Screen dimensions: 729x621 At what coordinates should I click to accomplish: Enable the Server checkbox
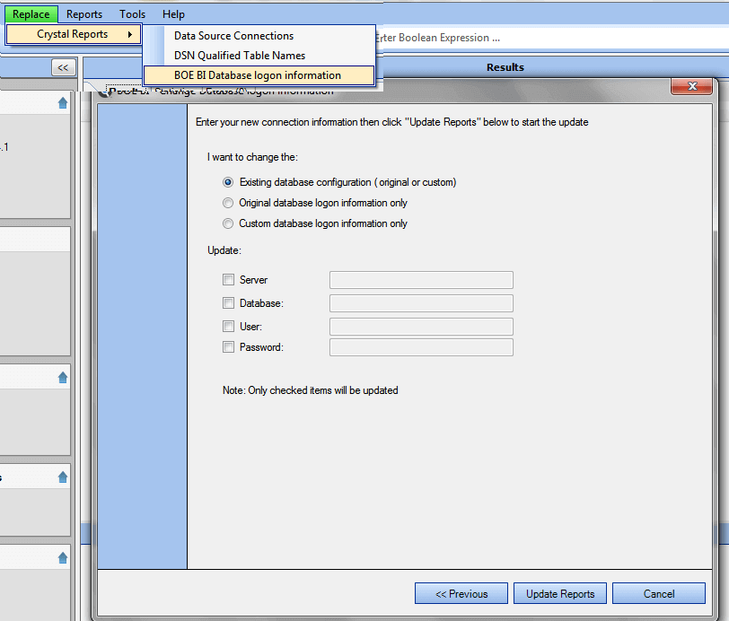[x=228, y=280]
